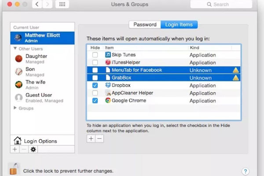Click the lock icon to prevent changes
This screenshot has height=176, width=264.
click(x=14, y=169)
